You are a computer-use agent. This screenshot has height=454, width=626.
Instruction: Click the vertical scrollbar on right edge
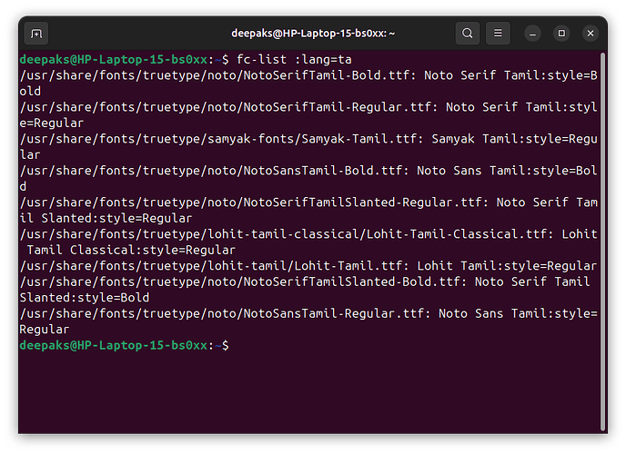click(603, 242)
